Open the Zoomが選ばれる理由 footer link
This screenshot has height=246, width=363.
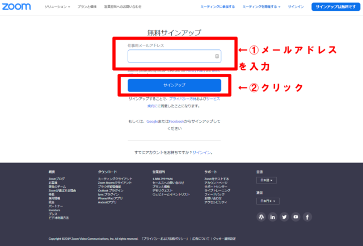[62, 190]
